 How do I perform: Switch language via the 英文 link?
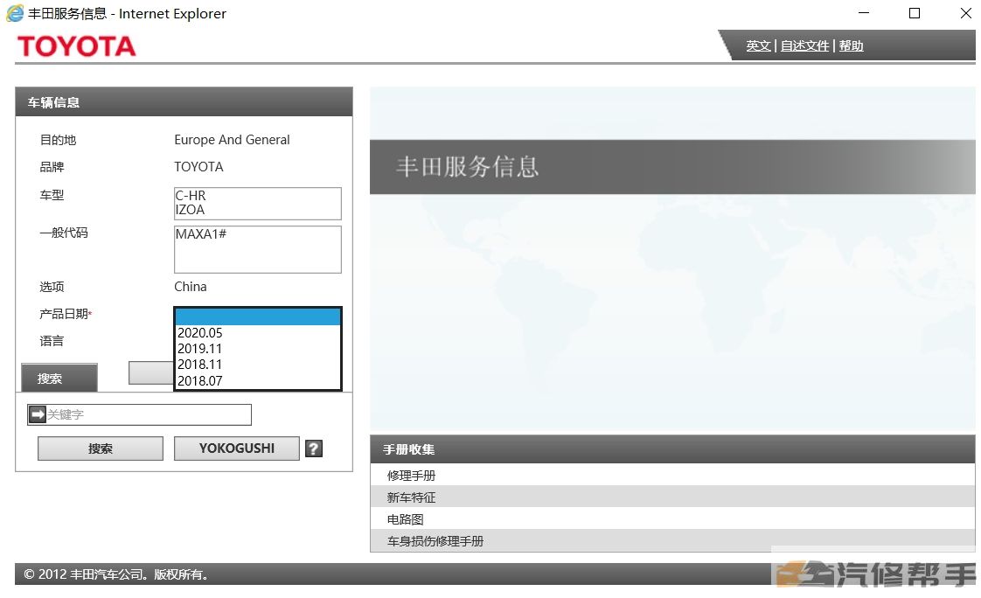click(x=758, y=45)
